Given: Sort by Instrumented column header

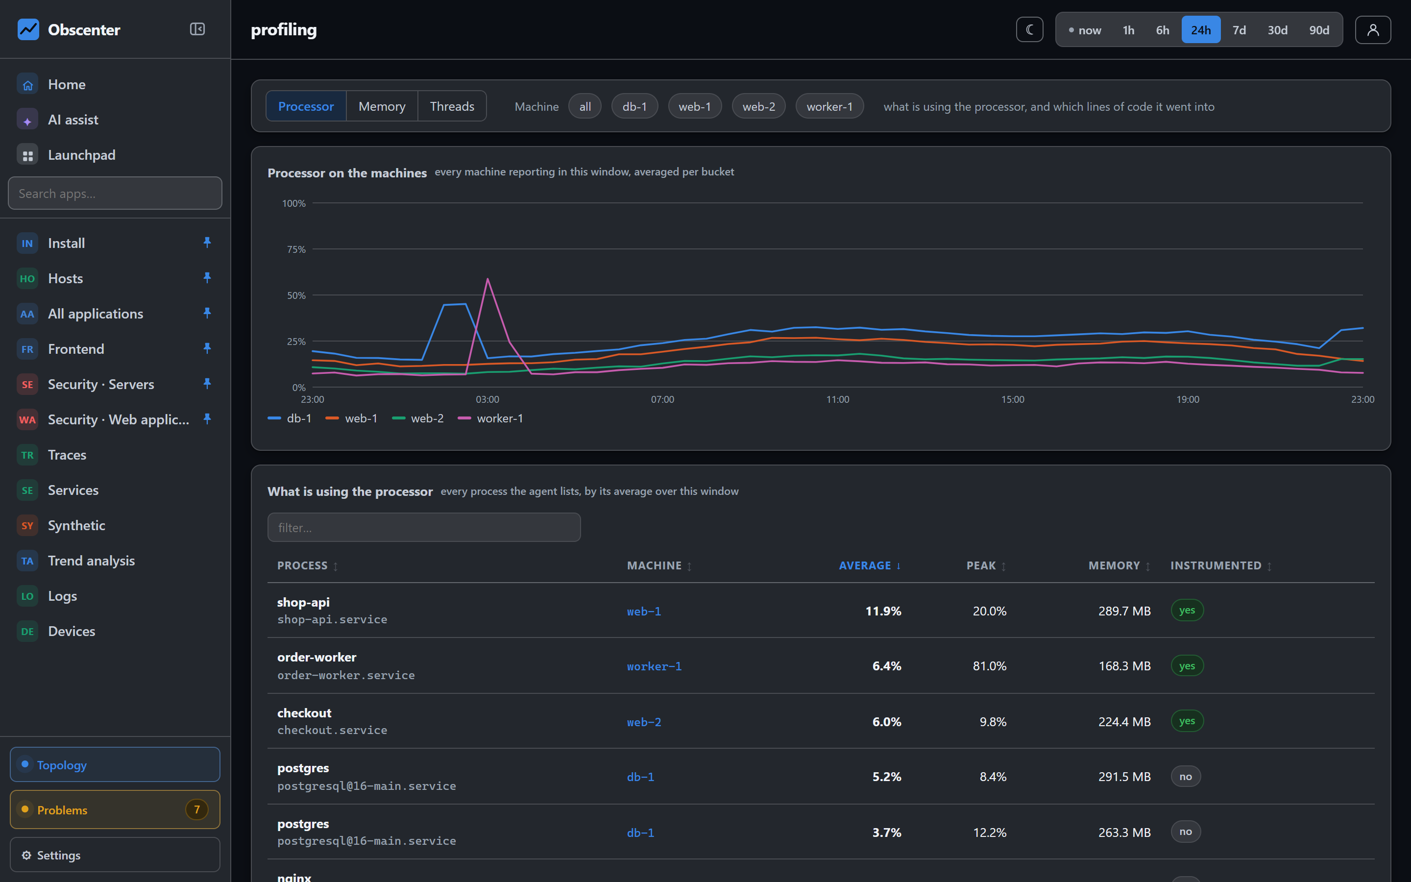Looking at the screenshot, I should 1221,566.
